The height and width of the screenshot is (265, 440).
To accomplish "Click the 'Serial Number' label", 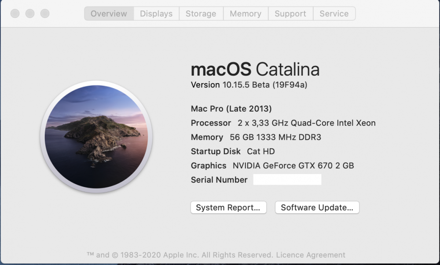I will [x=219, y=180].
